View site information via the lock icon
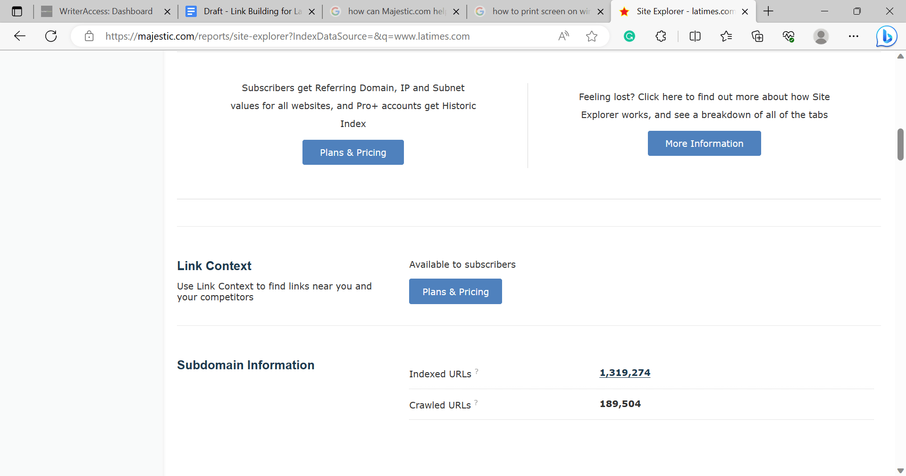 coord(89,36)
